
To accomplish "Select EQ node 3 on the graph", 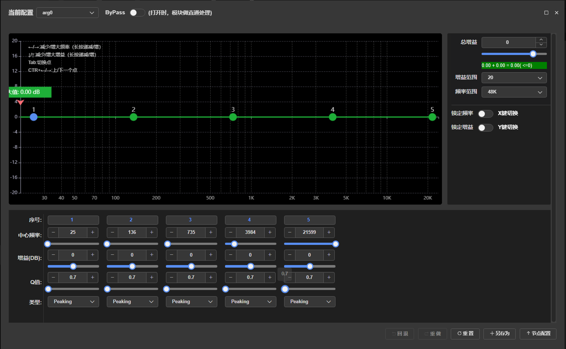I will pos(233,117).
